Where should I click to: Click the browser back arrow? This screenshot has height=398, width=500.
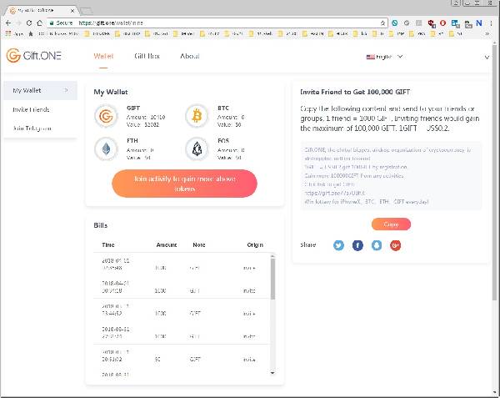pos(8,23)
